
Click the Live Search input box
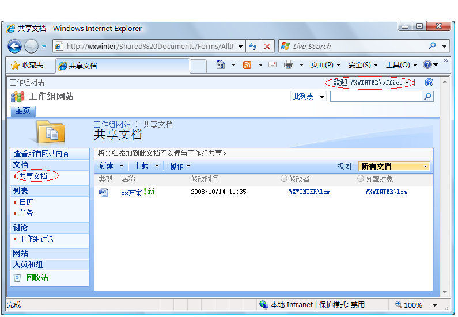click(x=353, y=47)
